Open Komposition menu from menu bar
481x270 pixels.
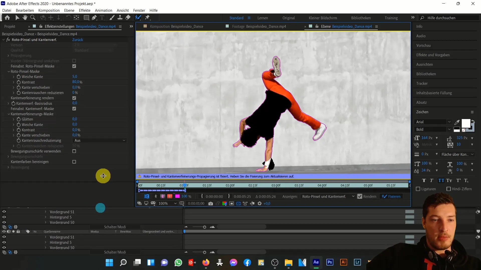49,10
